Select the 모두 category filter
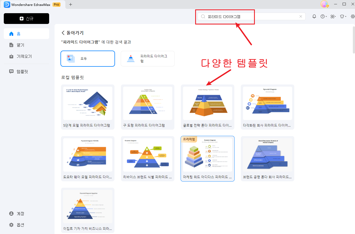The height and width of the screenshot is (234, 355). [88, 58]
